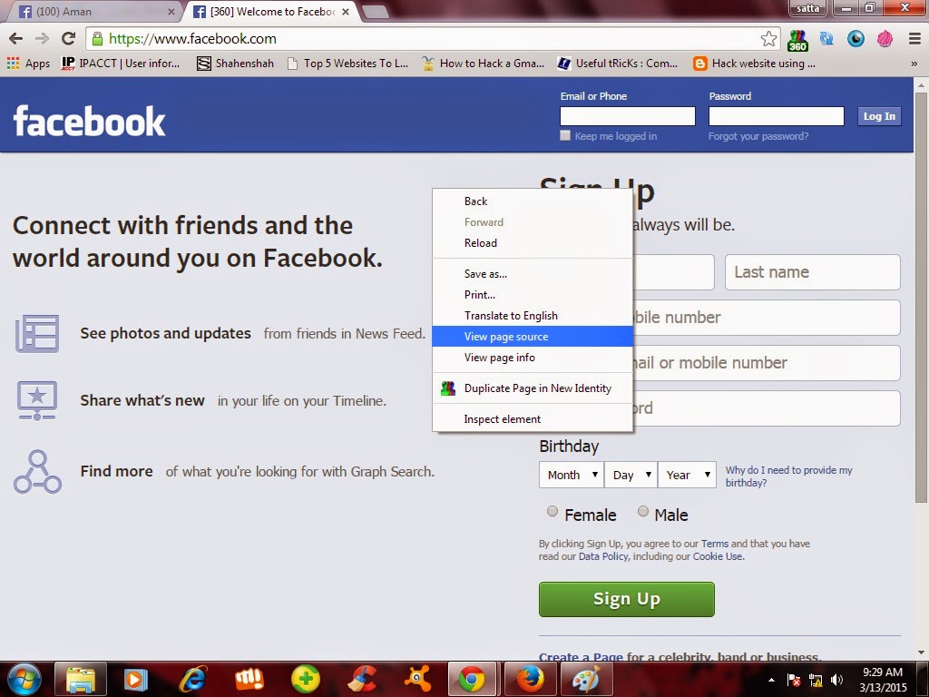The image size is (929, 697).
Task: Select View page source menu item
Action: point(533,336)
